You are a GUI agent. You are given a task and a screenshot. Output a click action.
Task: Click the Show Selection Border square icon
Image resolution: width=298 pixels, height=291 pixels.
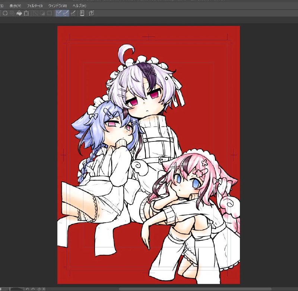50,13
